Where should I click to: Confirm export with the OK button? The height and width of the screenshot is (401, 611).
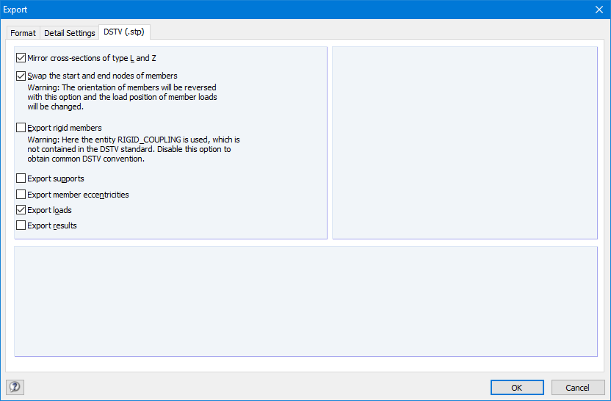(517, 387)
